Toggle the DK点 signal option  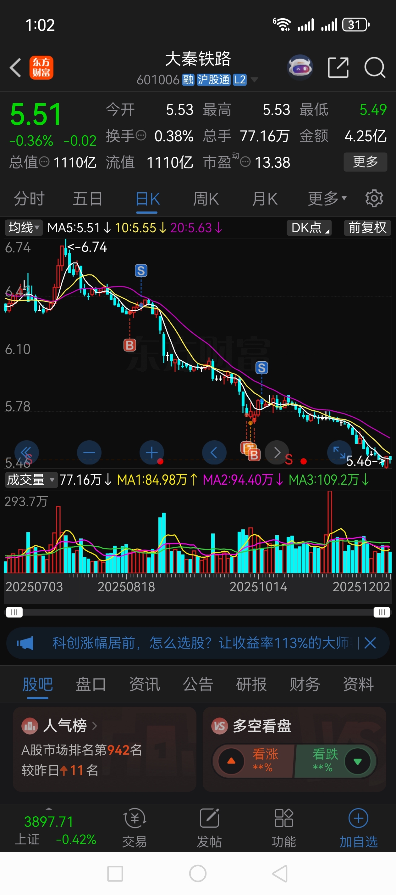309,228
